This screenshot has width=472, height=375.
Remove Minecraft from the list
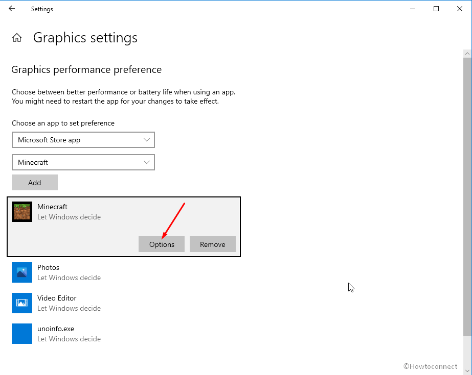click(x=213, y=244)
